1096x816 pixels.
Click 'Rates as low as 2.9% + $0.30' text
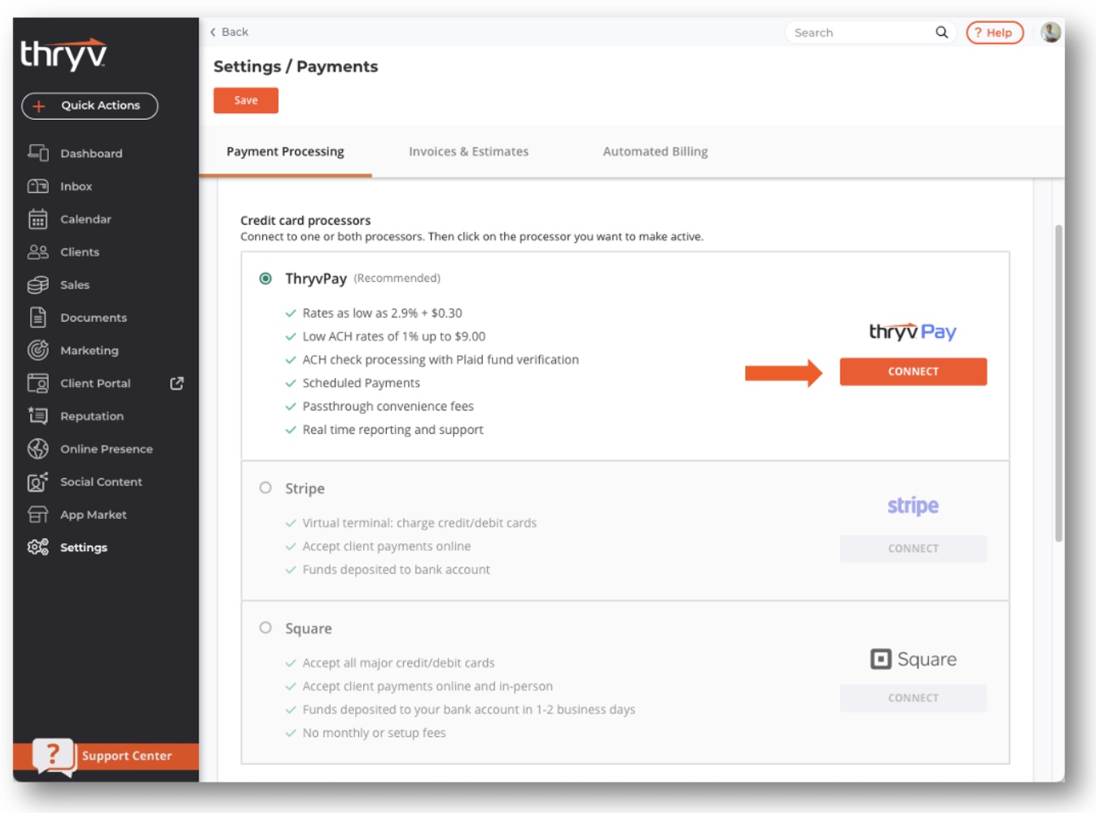[x=382, y=313]
